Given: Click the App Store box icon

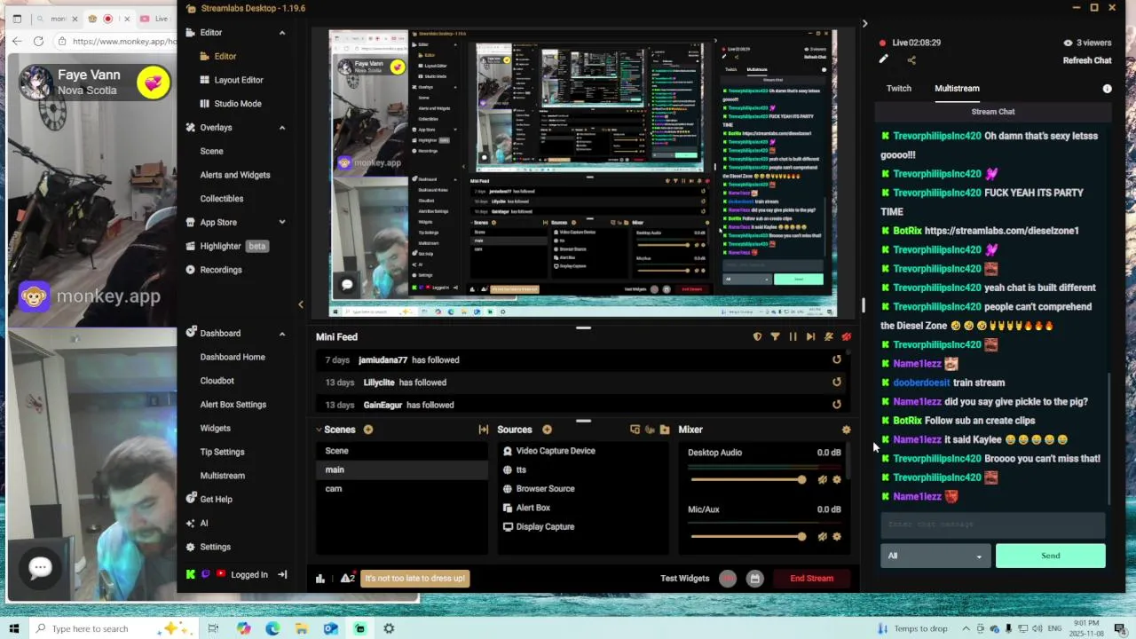Looking at the screenshot, I should point(190,223).
